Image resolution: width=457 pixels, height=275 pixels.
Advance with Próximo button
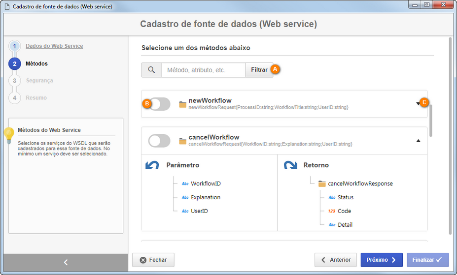pyautogui.click(x=382, y=260)
